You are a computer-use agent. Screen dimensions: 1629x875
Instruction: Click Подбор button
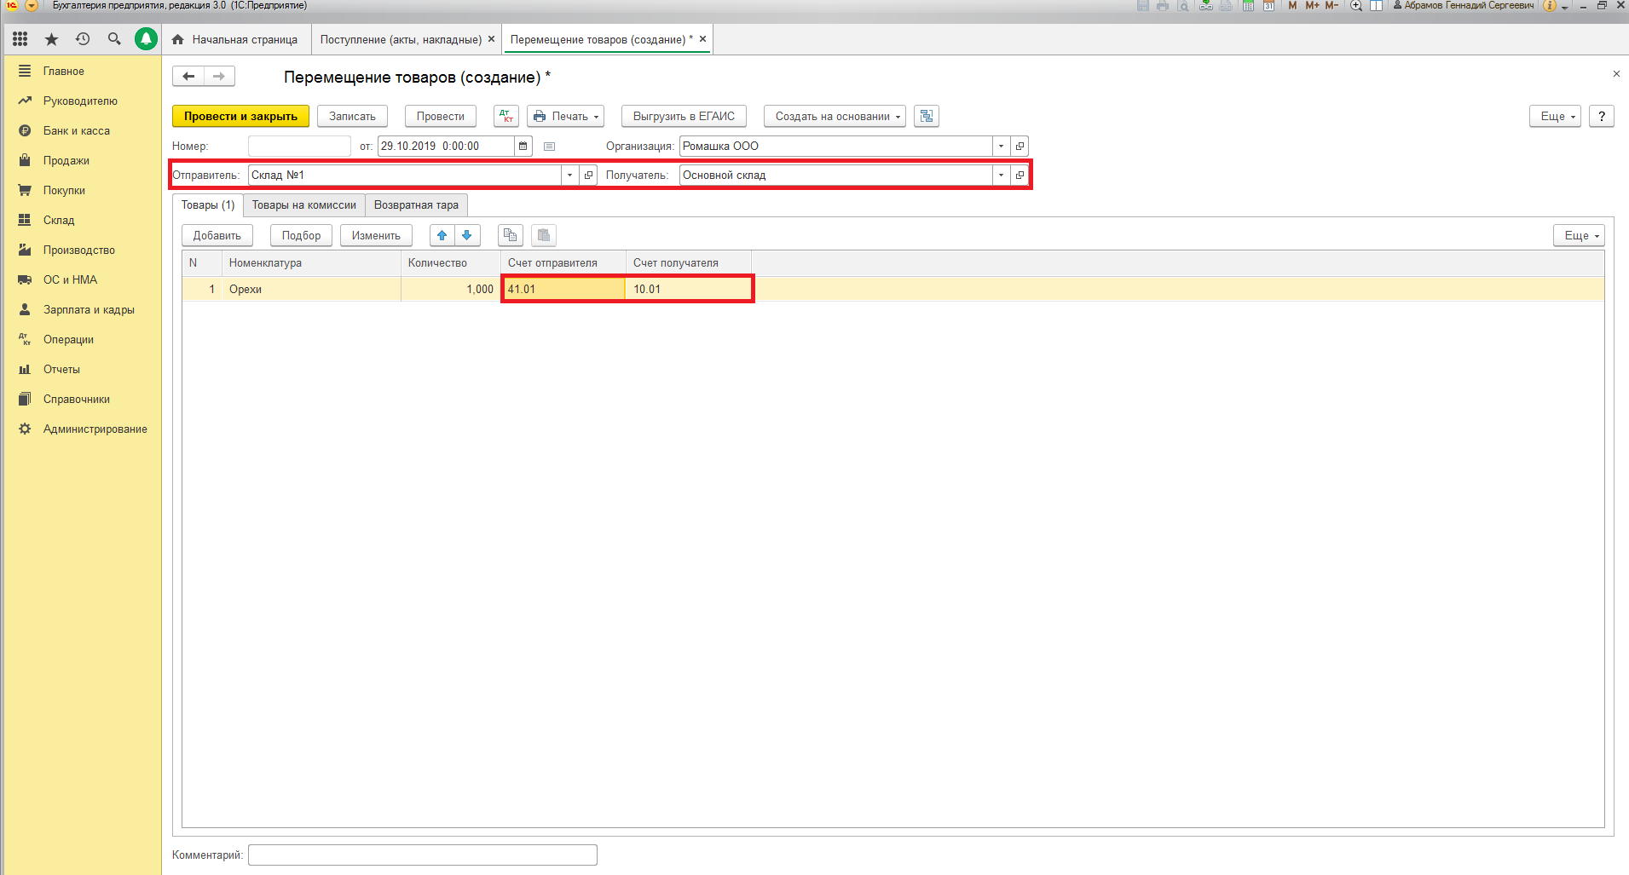click(302, 236)
